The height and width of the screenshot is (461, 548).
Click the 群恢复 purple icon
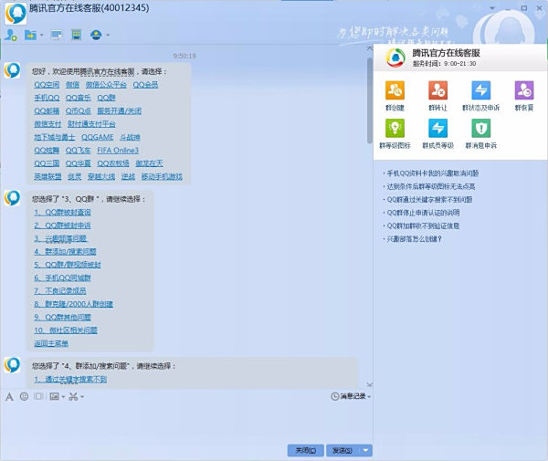524,90
